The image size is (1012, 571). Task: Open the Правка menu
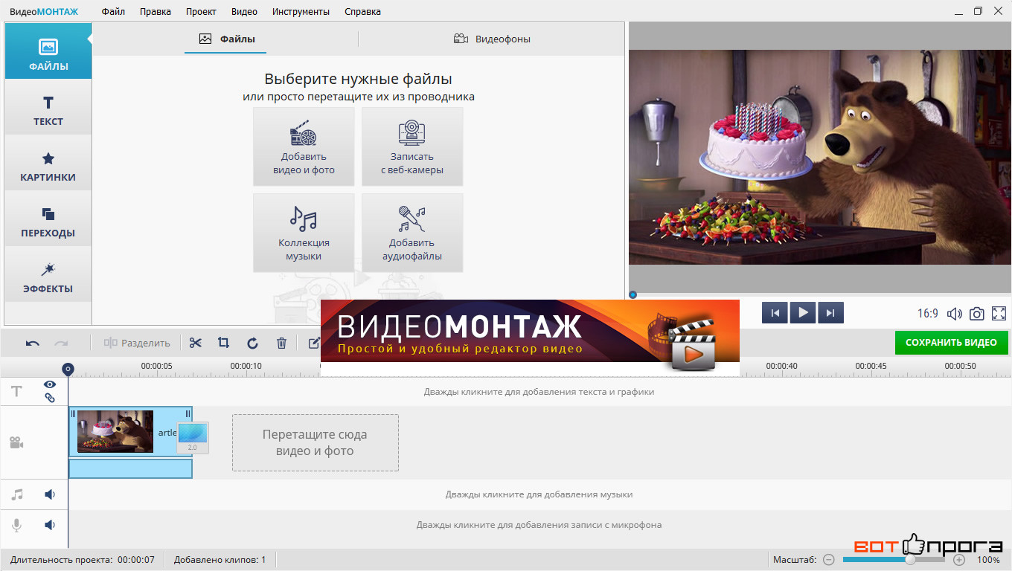[155, 11]
